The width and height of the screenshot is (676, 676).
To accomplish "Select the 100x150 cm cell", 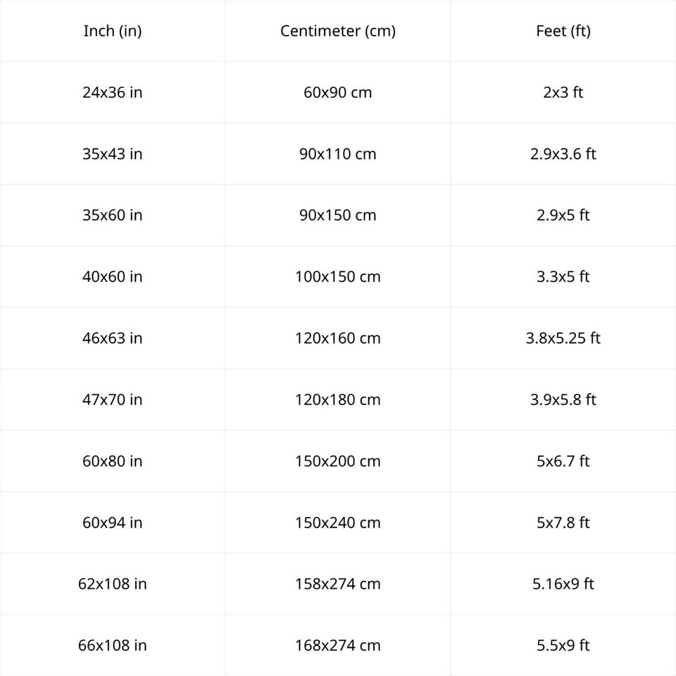I will [x=338, y=277].
